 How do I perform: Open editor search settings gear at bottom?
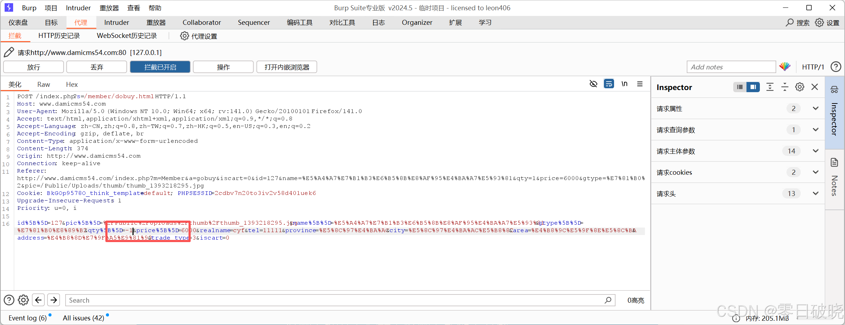(x=23, y=300)
